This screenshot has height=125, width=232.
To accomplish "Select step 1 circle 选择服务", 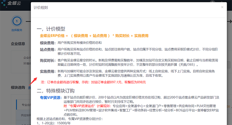I will [17, 21].
